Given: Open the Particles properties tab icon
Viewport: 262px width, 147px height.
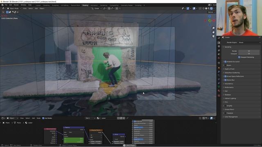Looking at the screenshot, I should (219, 75).
